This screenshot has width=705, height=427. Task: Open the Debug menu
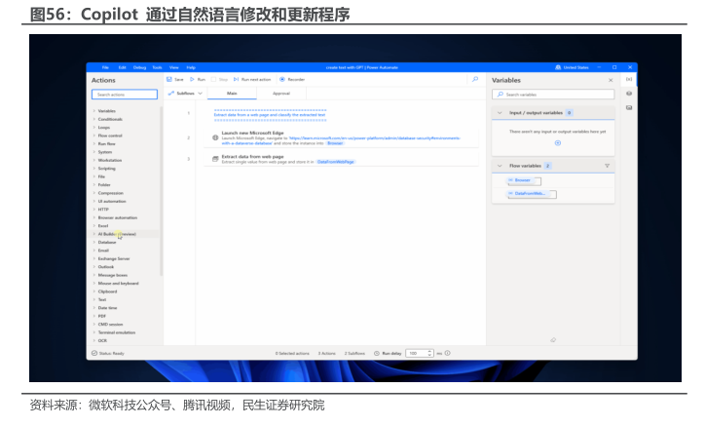coord(139,67)
